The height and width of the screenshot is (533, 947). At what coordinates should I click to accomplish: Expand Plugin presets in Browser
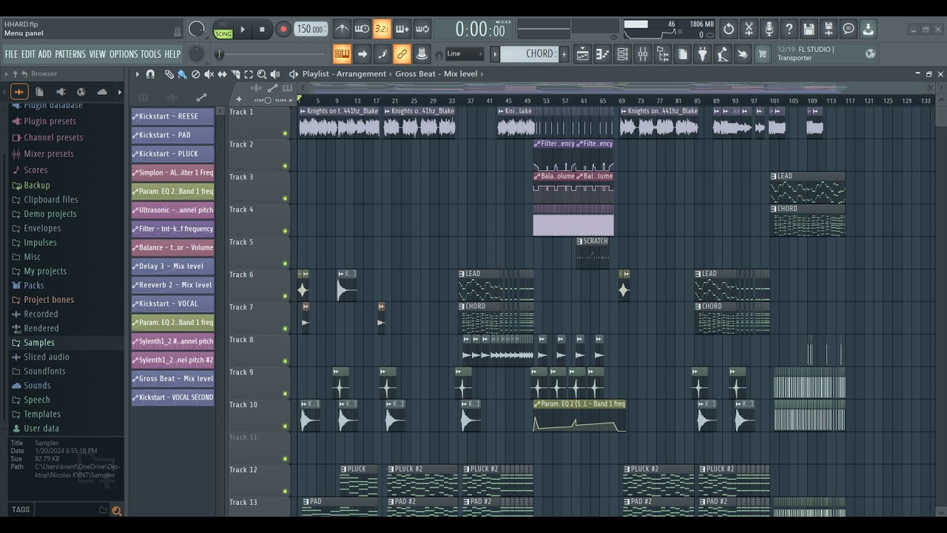click(x=50, y=121)
